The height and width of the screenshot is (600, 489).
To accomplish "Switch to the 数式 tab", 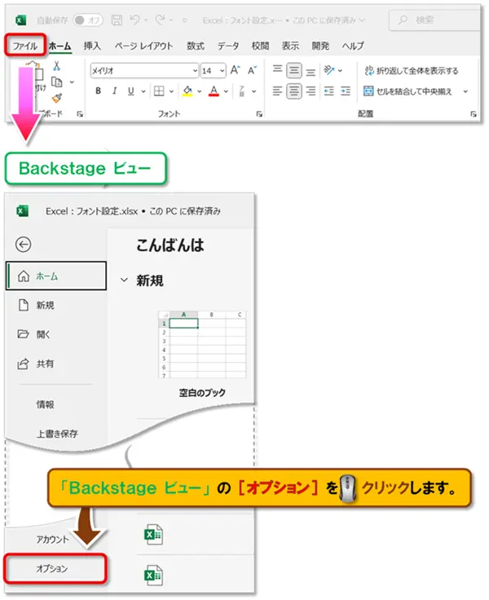I will (196, 46).
